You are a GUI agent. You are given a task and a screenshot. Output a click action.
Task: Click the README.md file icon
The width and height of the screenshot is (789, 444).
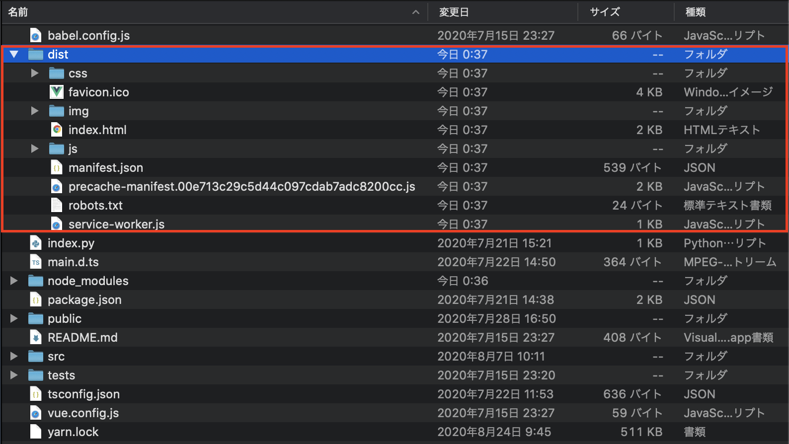coord(36,337)
